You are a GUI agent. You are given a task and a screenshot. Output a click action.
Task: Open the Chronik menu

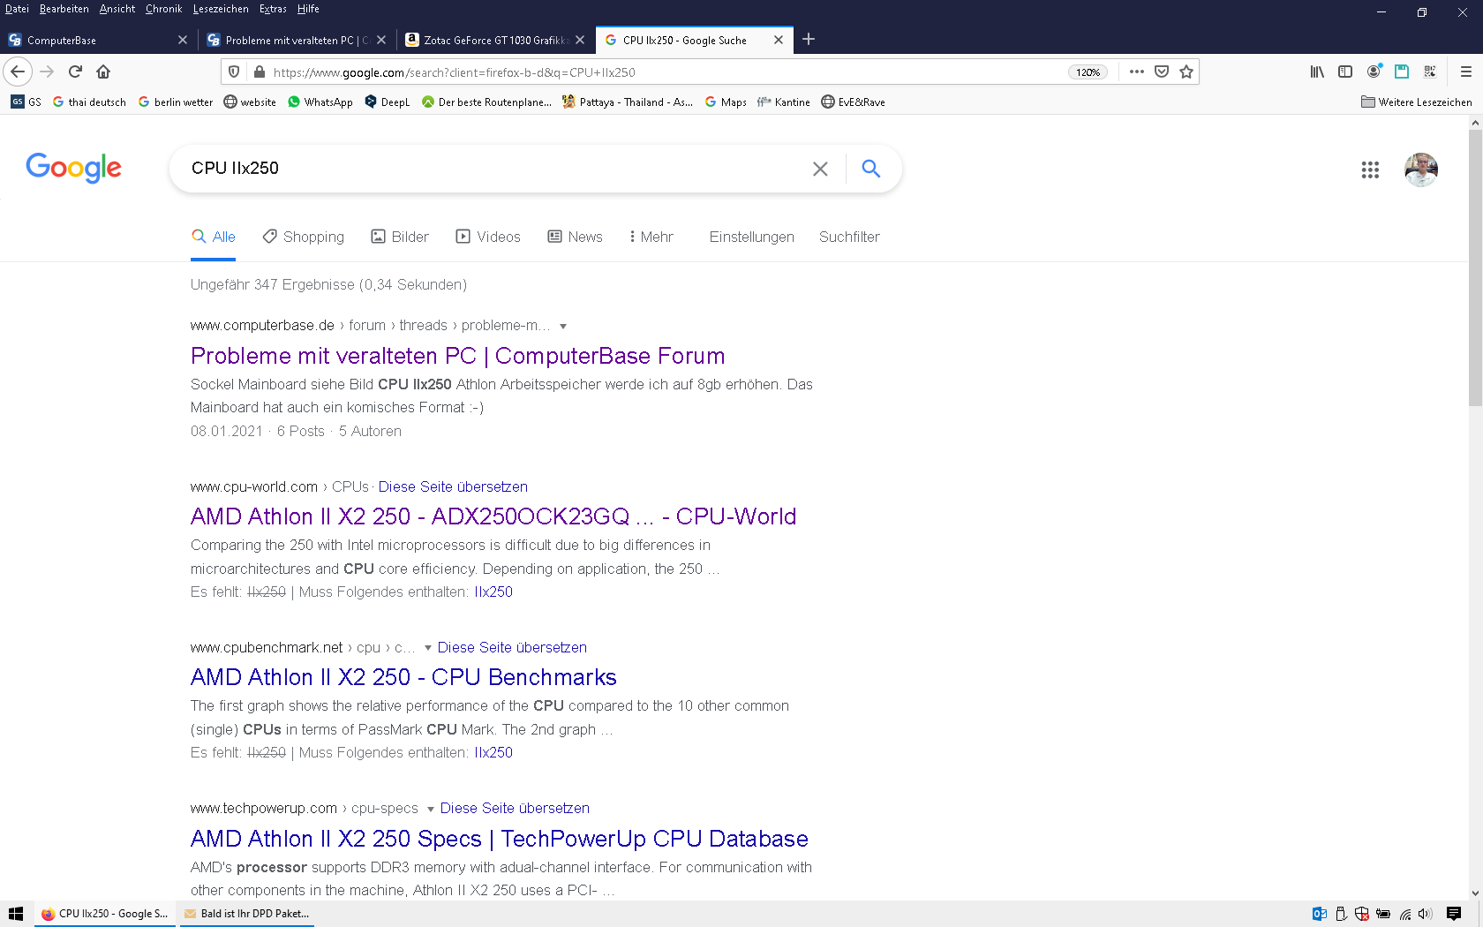(163, 9)
